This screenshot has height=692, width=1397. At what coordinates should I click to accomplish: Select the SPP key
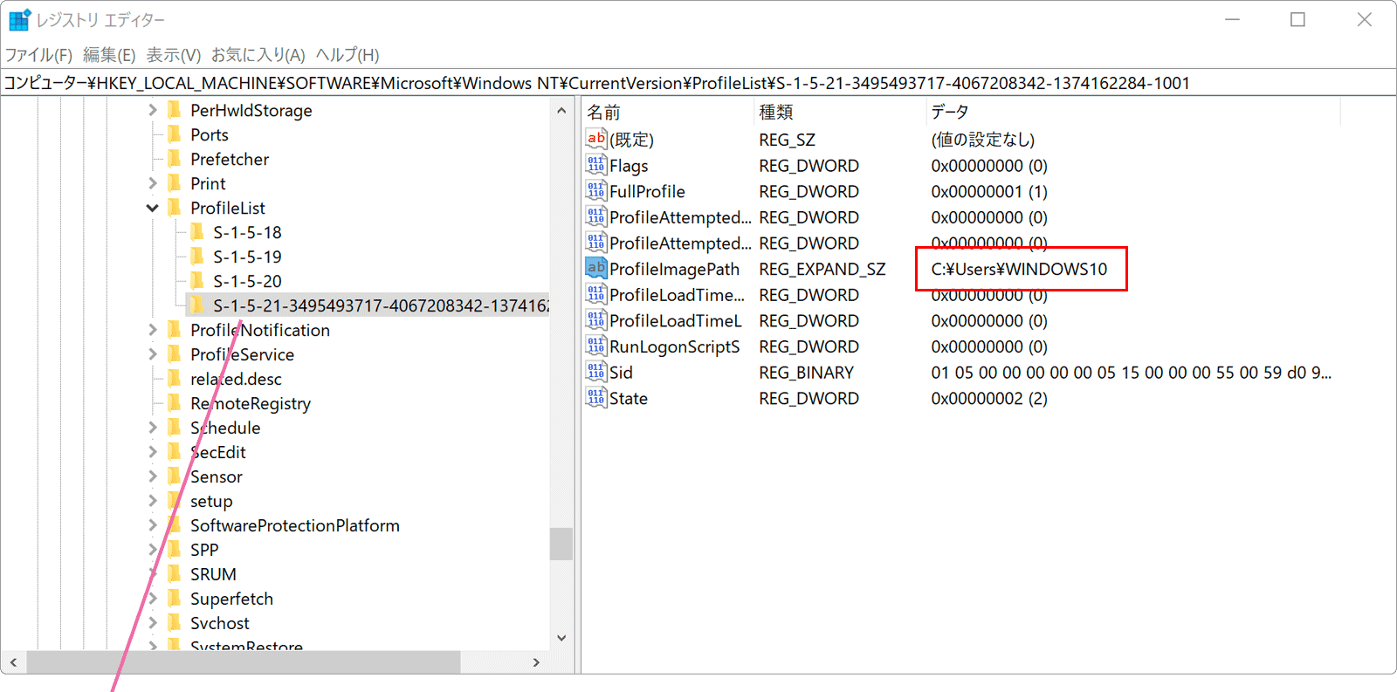click(x=204, y=550)
